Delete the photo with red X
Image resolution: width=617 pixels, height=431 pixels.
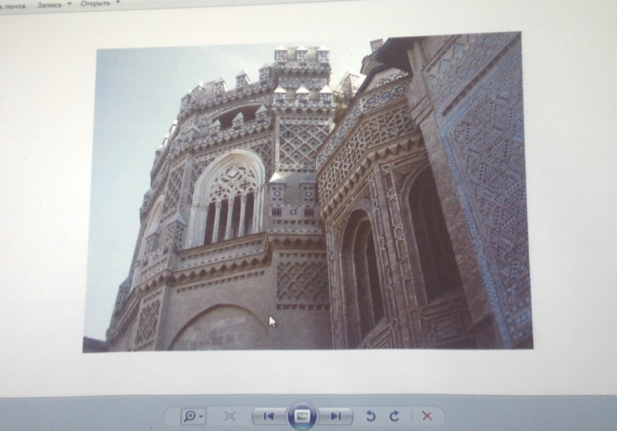point(427,416)
